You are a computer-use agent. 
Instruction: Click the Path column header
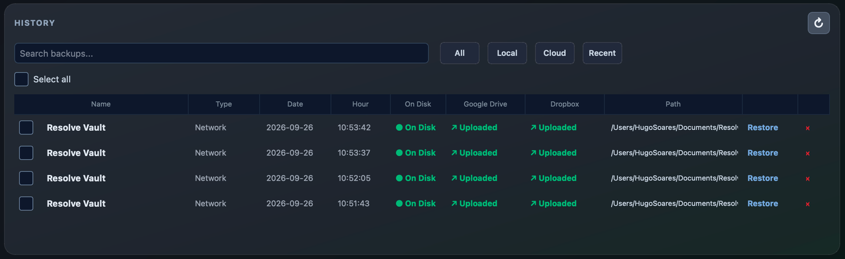click(673, 104)
